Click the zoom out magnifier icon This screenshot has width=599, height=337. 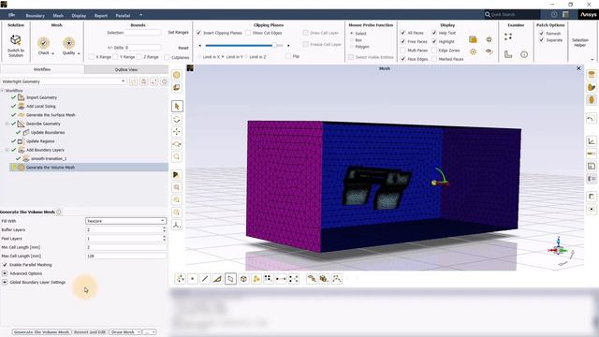(x=177, y=199)
